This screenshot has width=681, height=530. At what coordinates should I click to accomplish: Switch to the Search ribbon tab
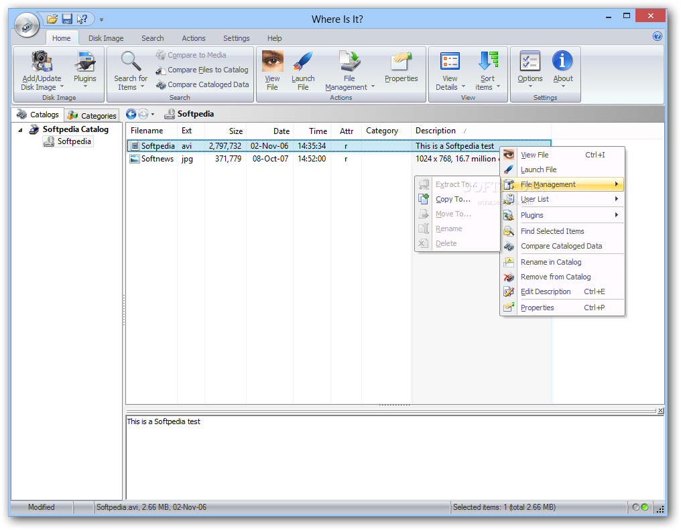tap(152, 38)
